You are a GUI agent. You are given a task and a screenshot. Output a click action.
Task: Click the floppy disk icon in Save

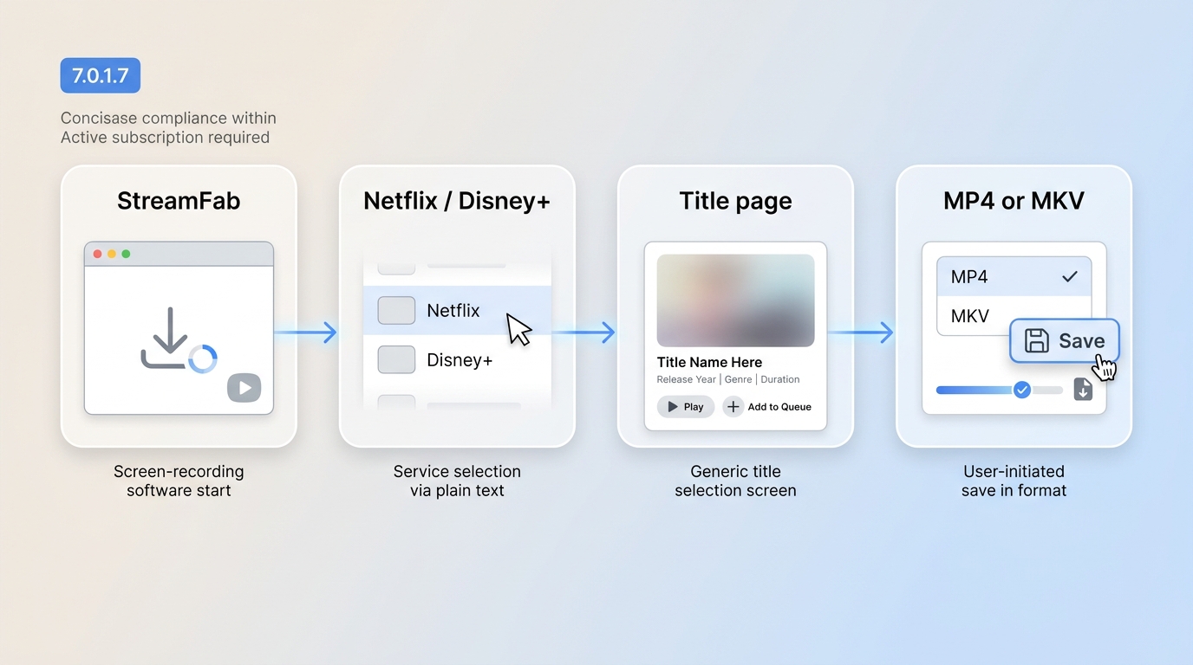pos(1037,340)
